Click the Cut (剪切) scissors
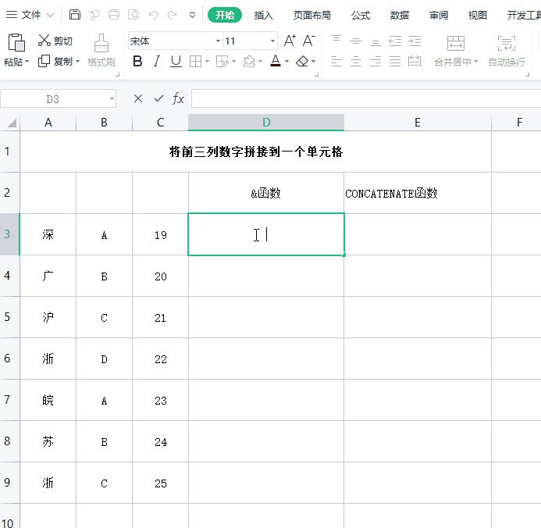Screen dimensions: 541x528 tap(44, 41)
